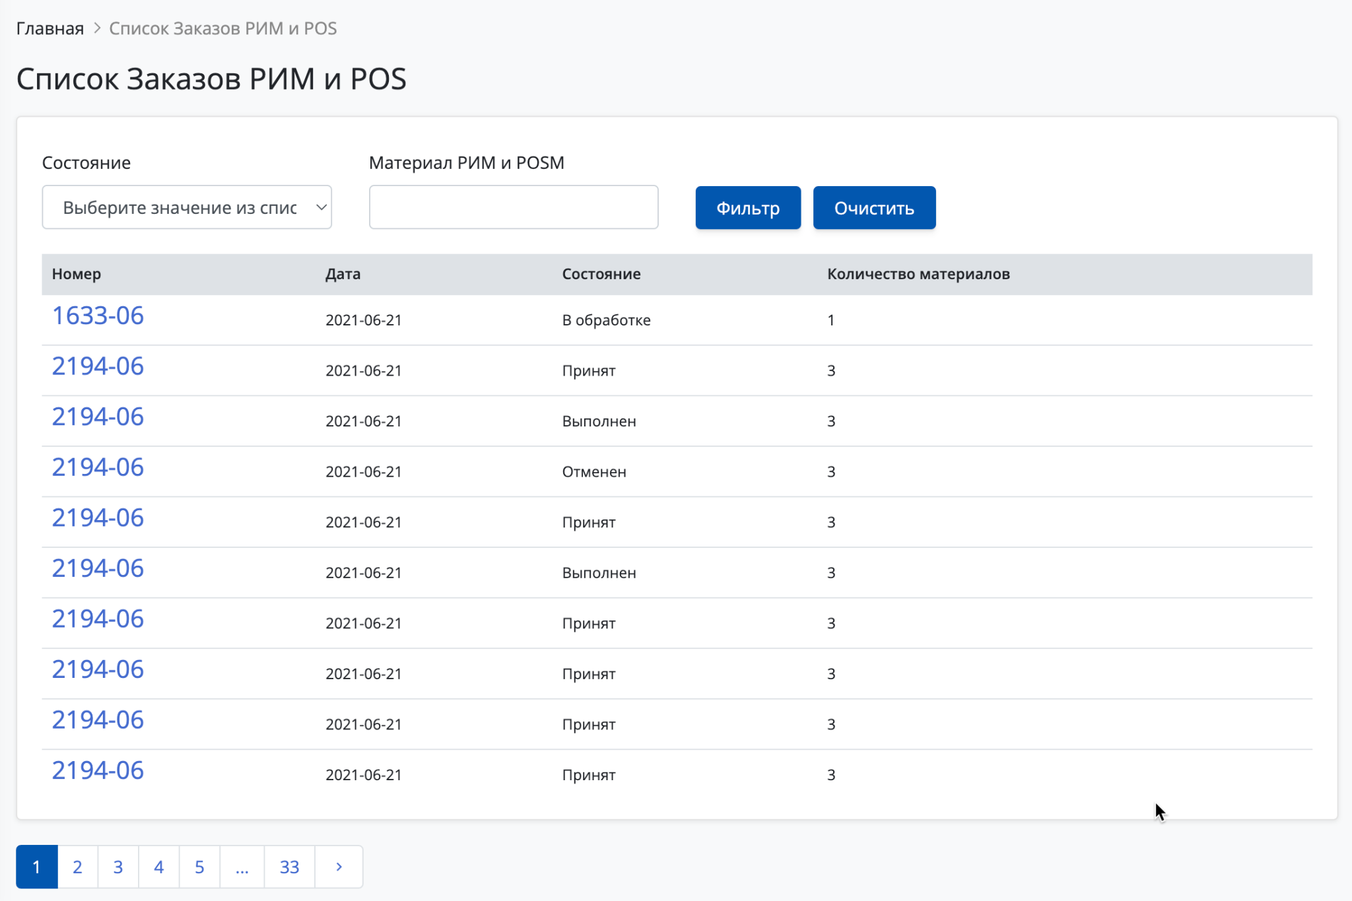Image resolution: width=1352 pixels, height=901 pixels.
Task: Go to pagination page 5
Action: point(199,867)
